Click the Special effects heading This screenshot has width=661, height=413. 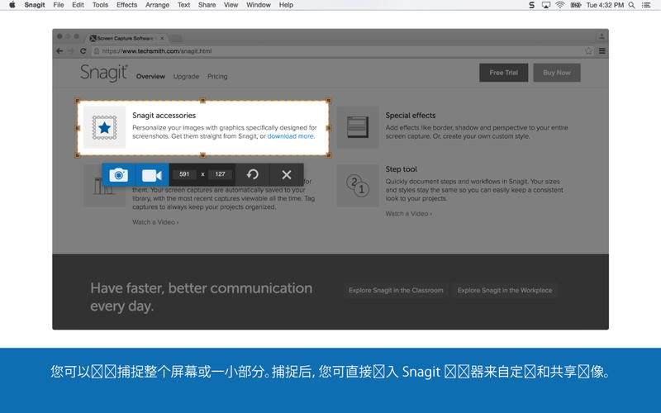click(410, 115)
